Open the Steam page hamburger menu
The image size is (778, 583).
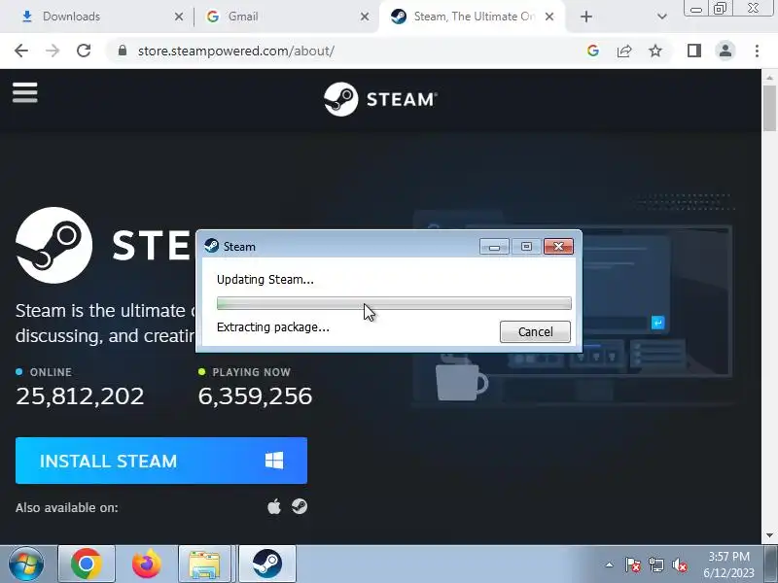25,92
